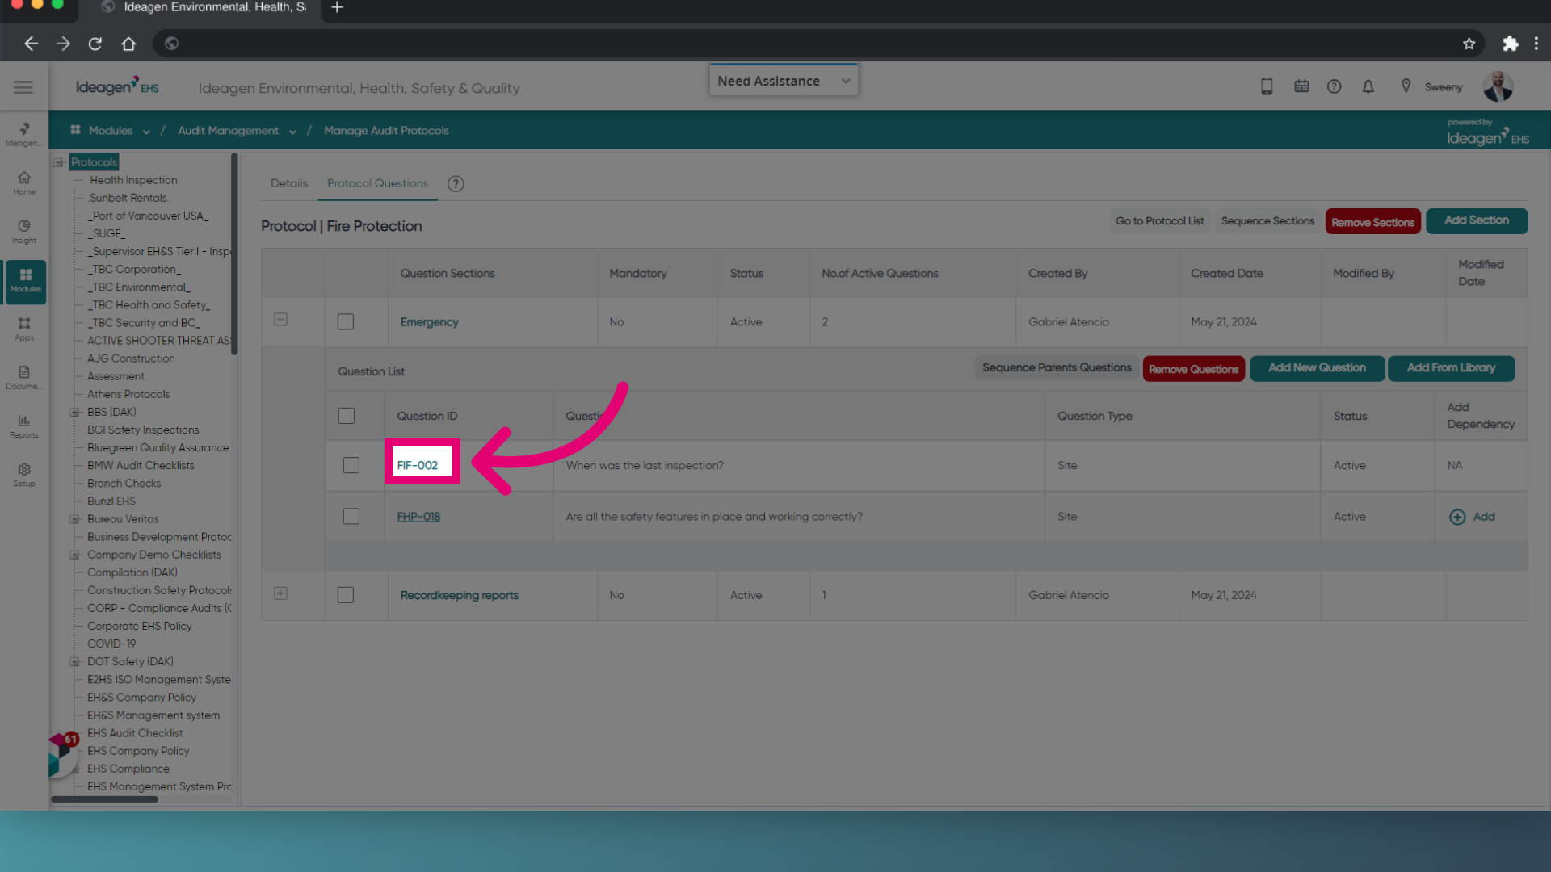Open a new browser tab

(338, 7)
